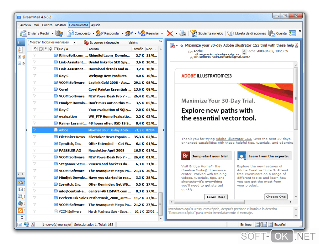The image size is (319, 244).
Task: Toggle the flag on the RhinoSoft.com row
Action: coord(35,55)
